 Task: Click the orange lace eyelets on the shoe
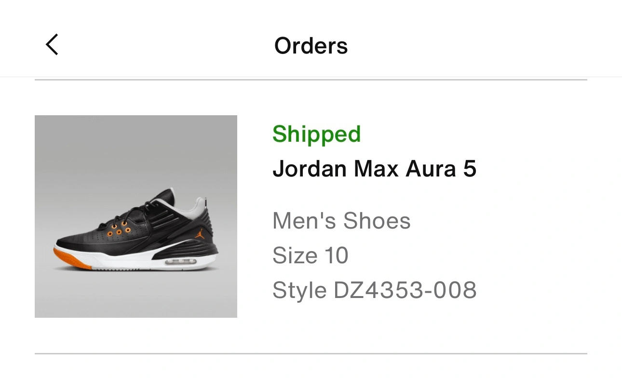coord(119,230)
